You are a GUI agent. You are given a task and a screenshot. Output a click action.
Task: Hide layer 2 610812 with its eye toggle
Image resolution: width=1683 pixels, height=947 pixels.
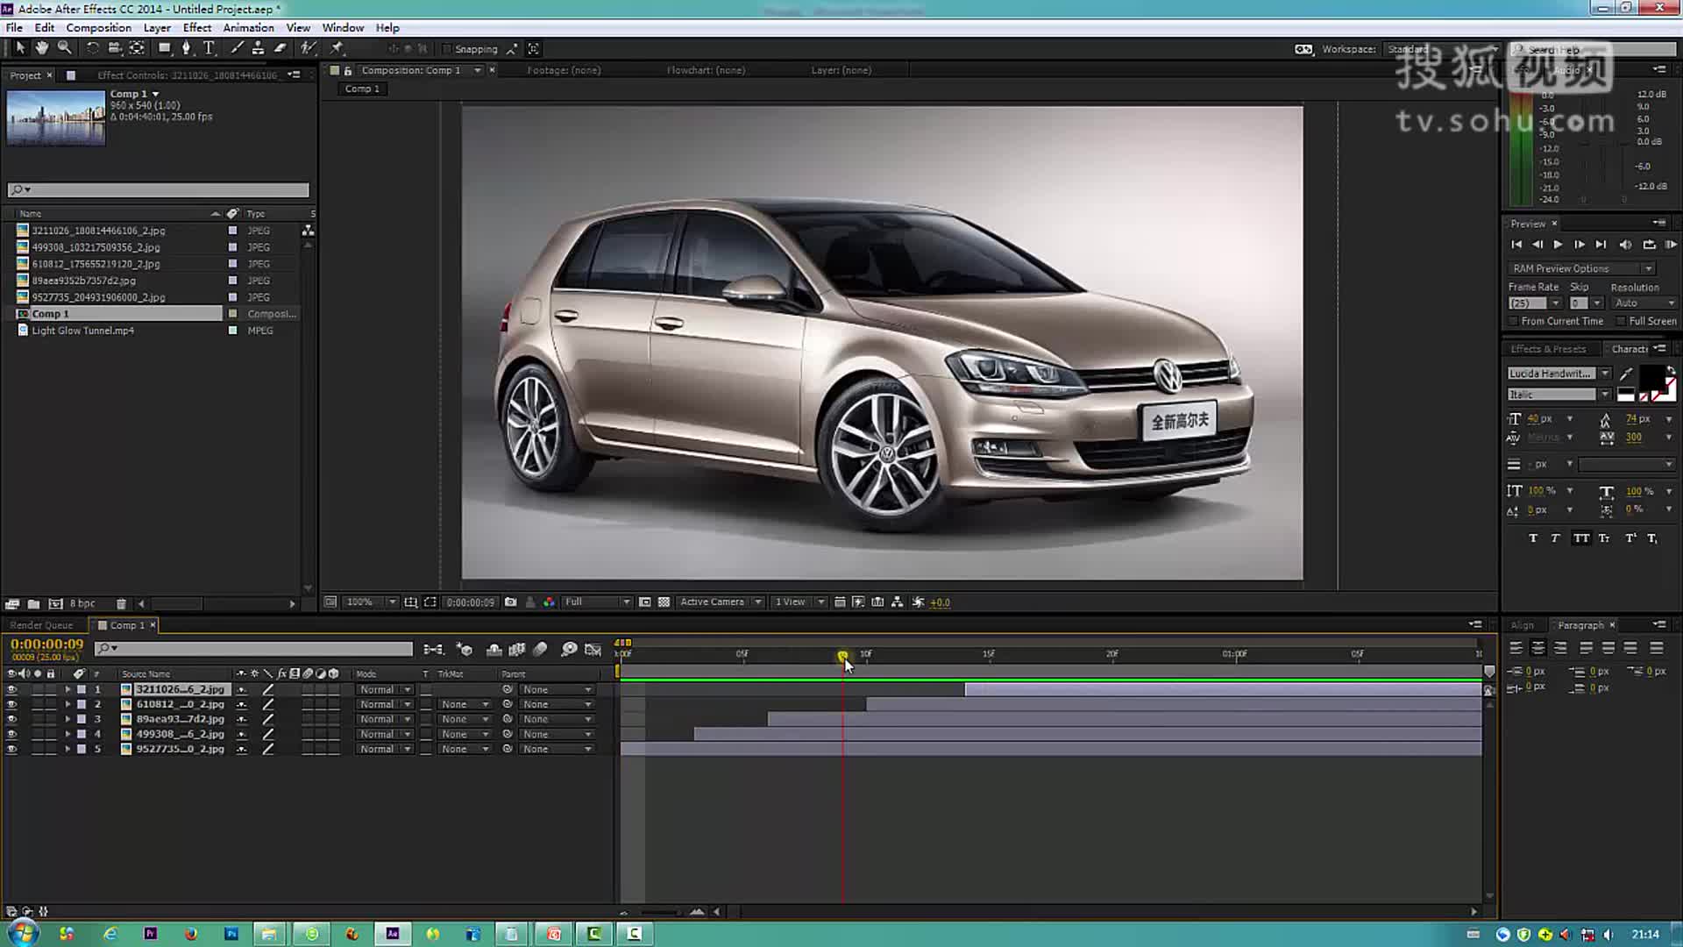pyautogui.click(x=11, y=705)
